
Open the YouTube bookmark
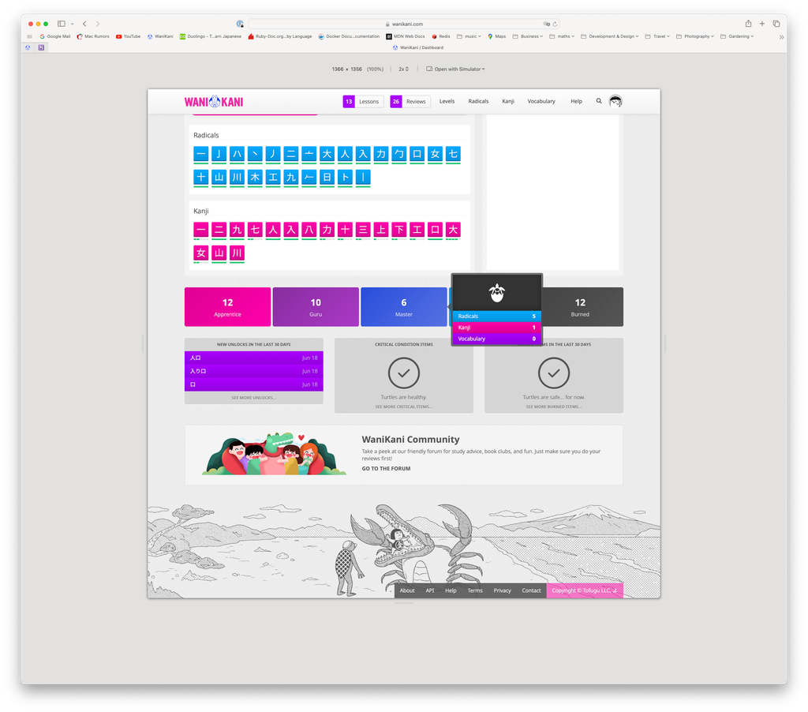tap(129, 36)
